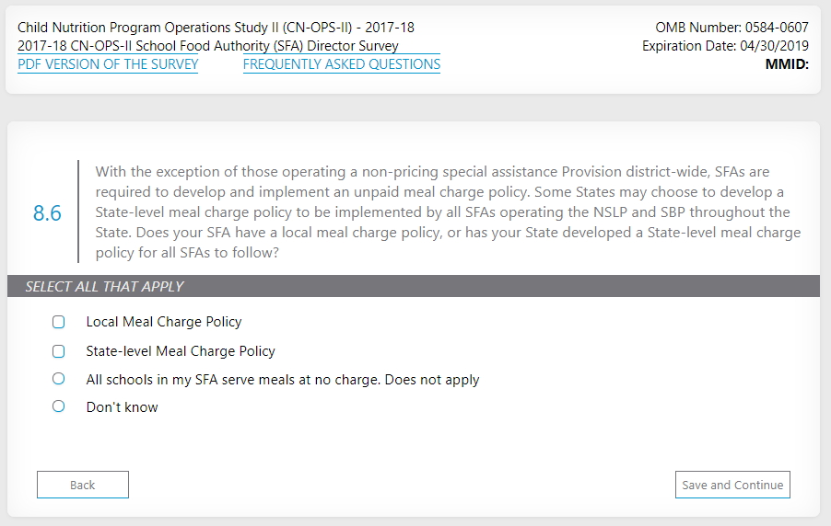
Task: Open the Frequently Asked Questions link
Action: pos(341,64)
